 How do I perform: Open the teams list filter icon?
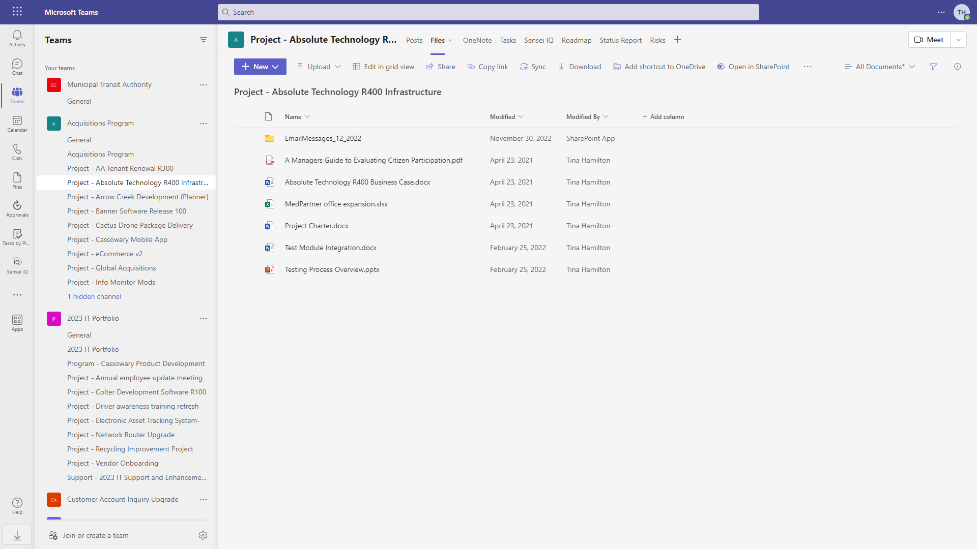tap(204, 40)
